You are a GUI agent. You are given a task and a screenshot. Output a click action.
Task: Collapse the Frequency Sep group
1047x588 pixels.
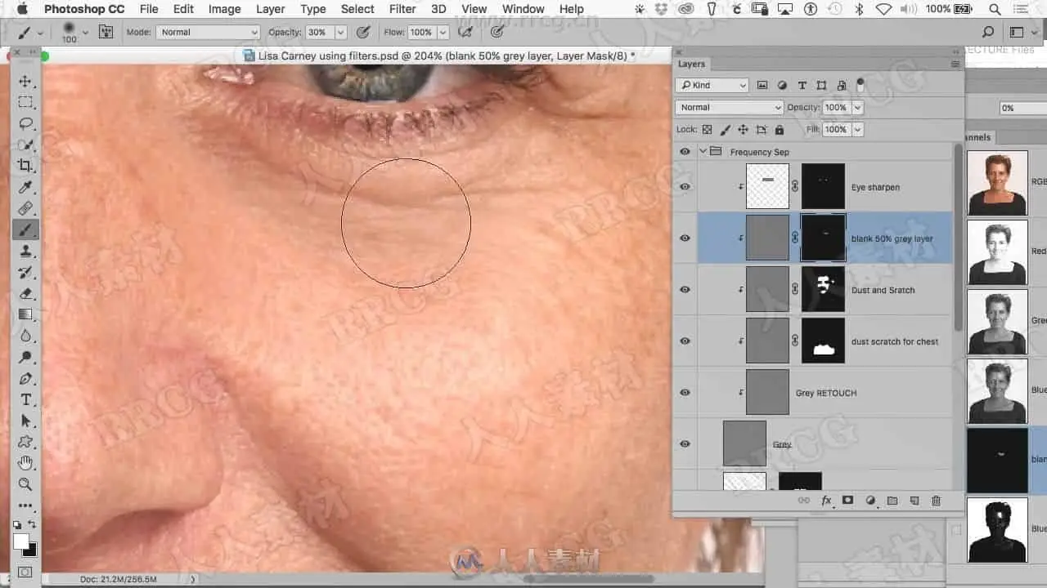(703, 152)
